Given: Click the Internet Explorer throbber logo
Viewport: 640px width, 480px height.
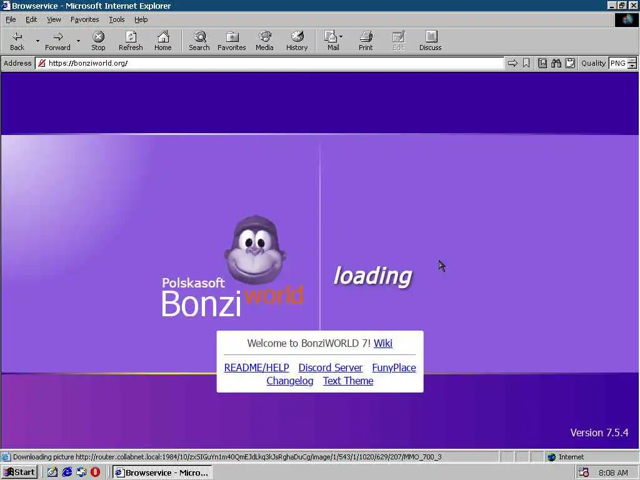Looking at the screenshot, I should (626, 20).
